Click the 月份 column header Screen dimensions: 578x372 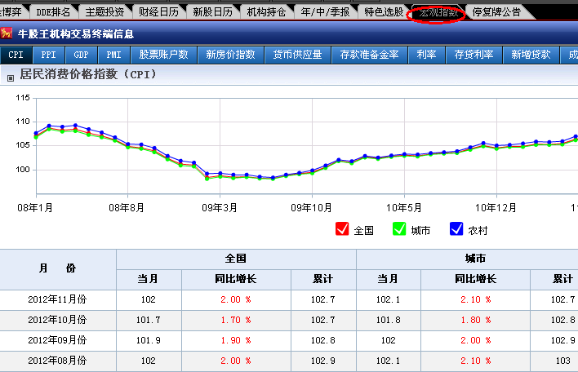[x=57, y=269]
